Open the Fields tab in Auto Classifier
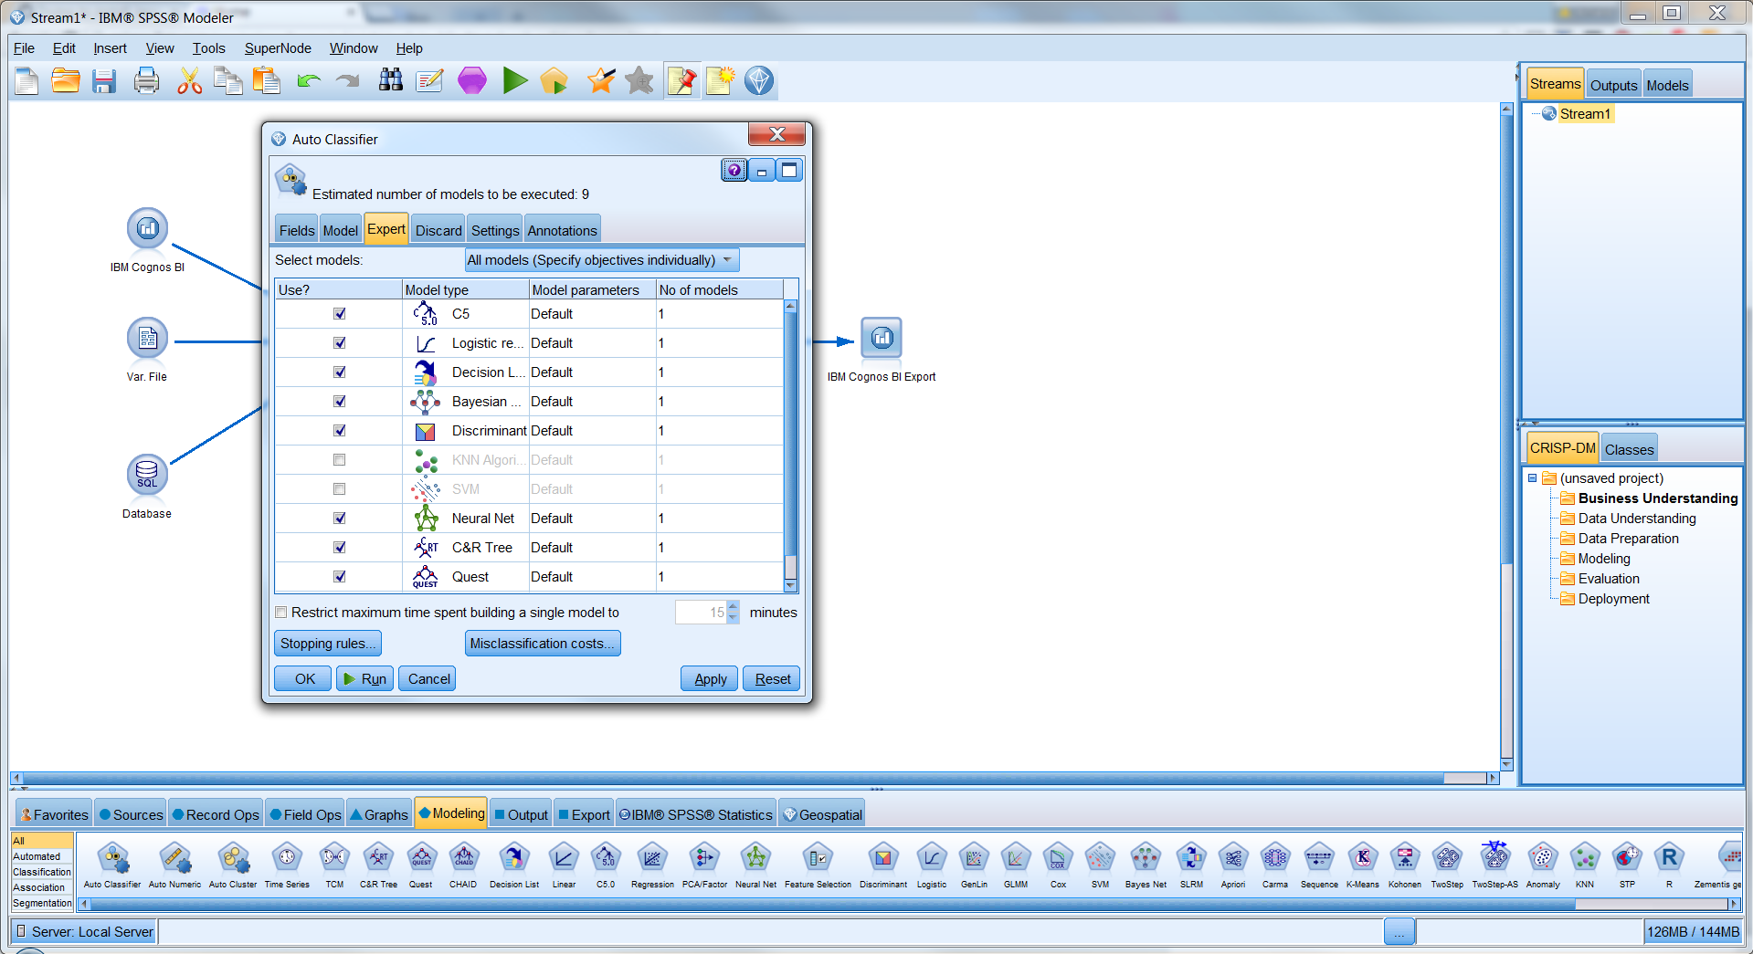Viewport: 1753px width, 954px height. pos(297,230)
